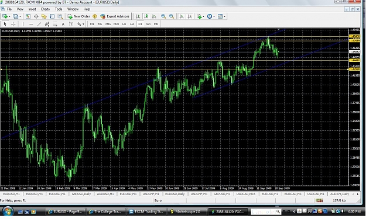This screenshot has width=366, height=219.
Task: Switch timeframe to W1
Action: tap(148, 24)
